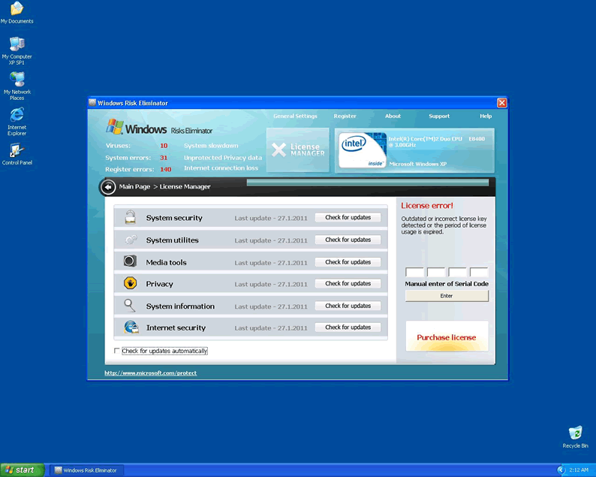596x477 pixels.
Task: Open the Register menu item
Action: [x=345, y=116]
